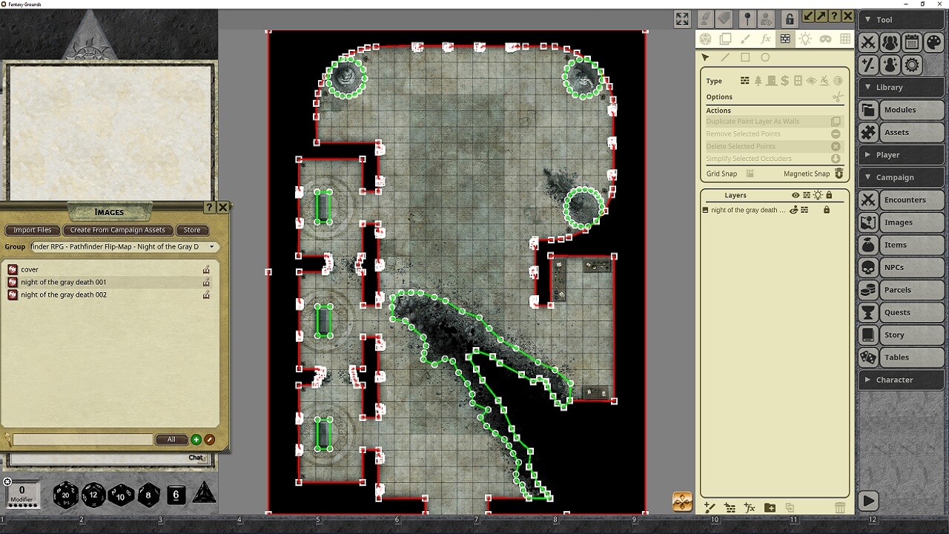Viewport: 949px width, 534px height.
Task: Open the Group dropdown in the Images window
Action: click(212, 246)
